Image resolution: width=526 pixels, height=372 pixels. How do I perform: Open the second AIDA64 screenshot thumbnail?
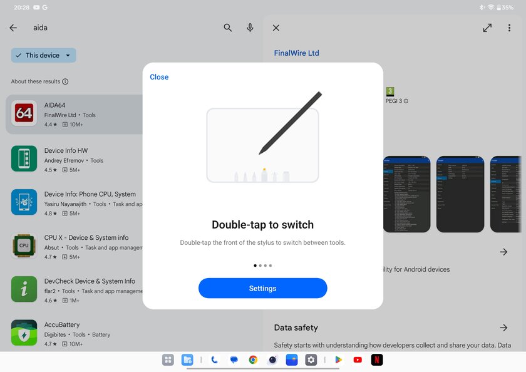(x=460, y=194)
